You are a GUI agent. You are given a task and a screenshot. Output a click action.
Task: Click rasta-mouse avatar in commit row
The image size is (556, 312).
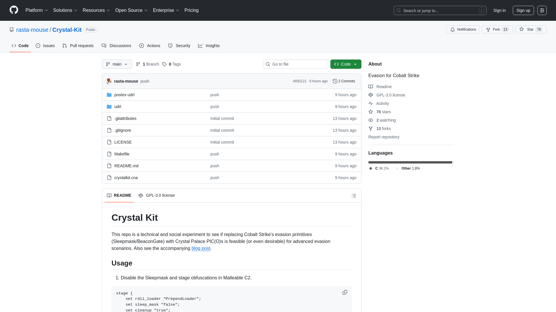109,81
